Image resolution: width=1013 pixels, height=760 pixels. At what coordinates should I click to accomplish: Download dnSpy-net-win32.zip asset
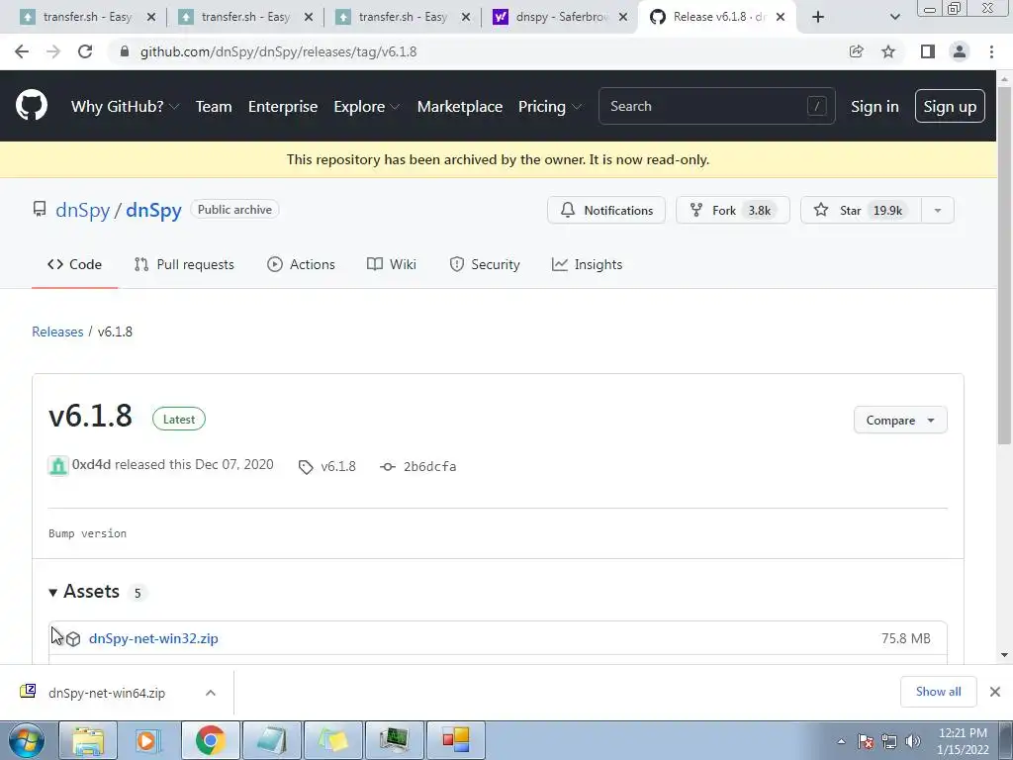click(153, 638)
